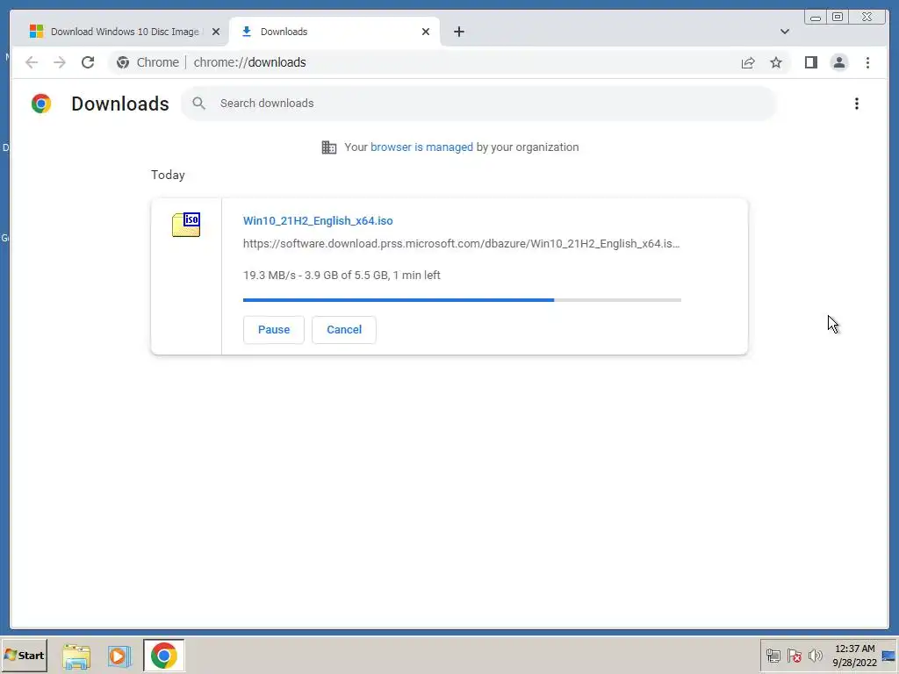Pause the ISO download
The image size is (899, 674).
click(x=274, y=330)
